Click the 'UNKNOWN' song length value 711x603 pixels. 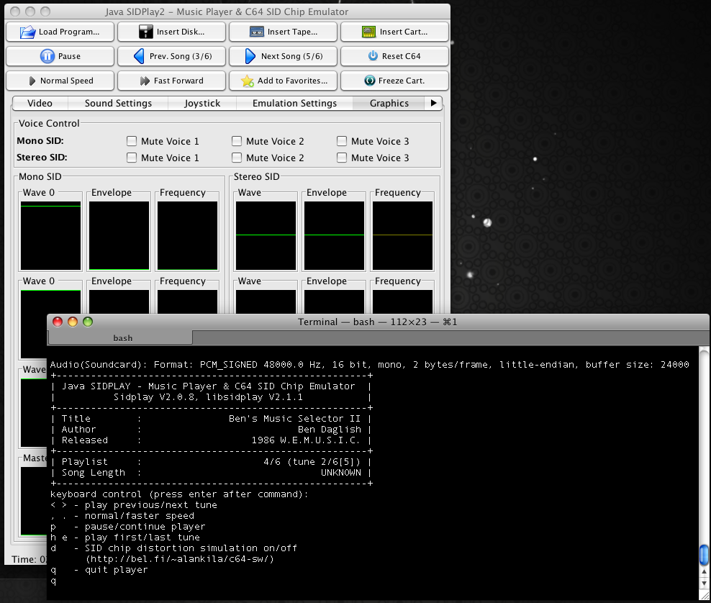[x=341, y=473]
